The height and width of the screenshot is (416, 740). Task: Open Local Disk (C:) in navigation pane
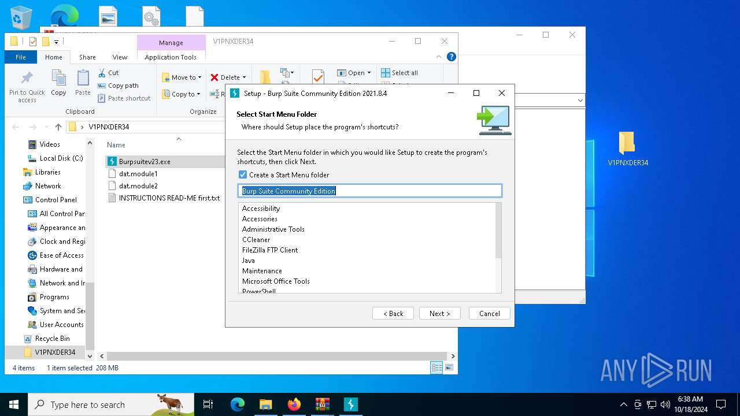coord(55,158)
